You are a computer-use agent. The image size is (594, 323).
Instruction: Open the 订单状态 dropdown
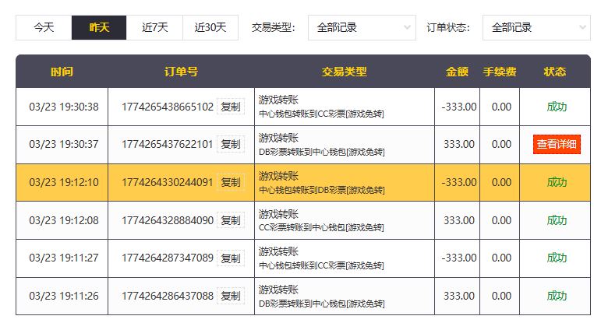tap(536, 27)
